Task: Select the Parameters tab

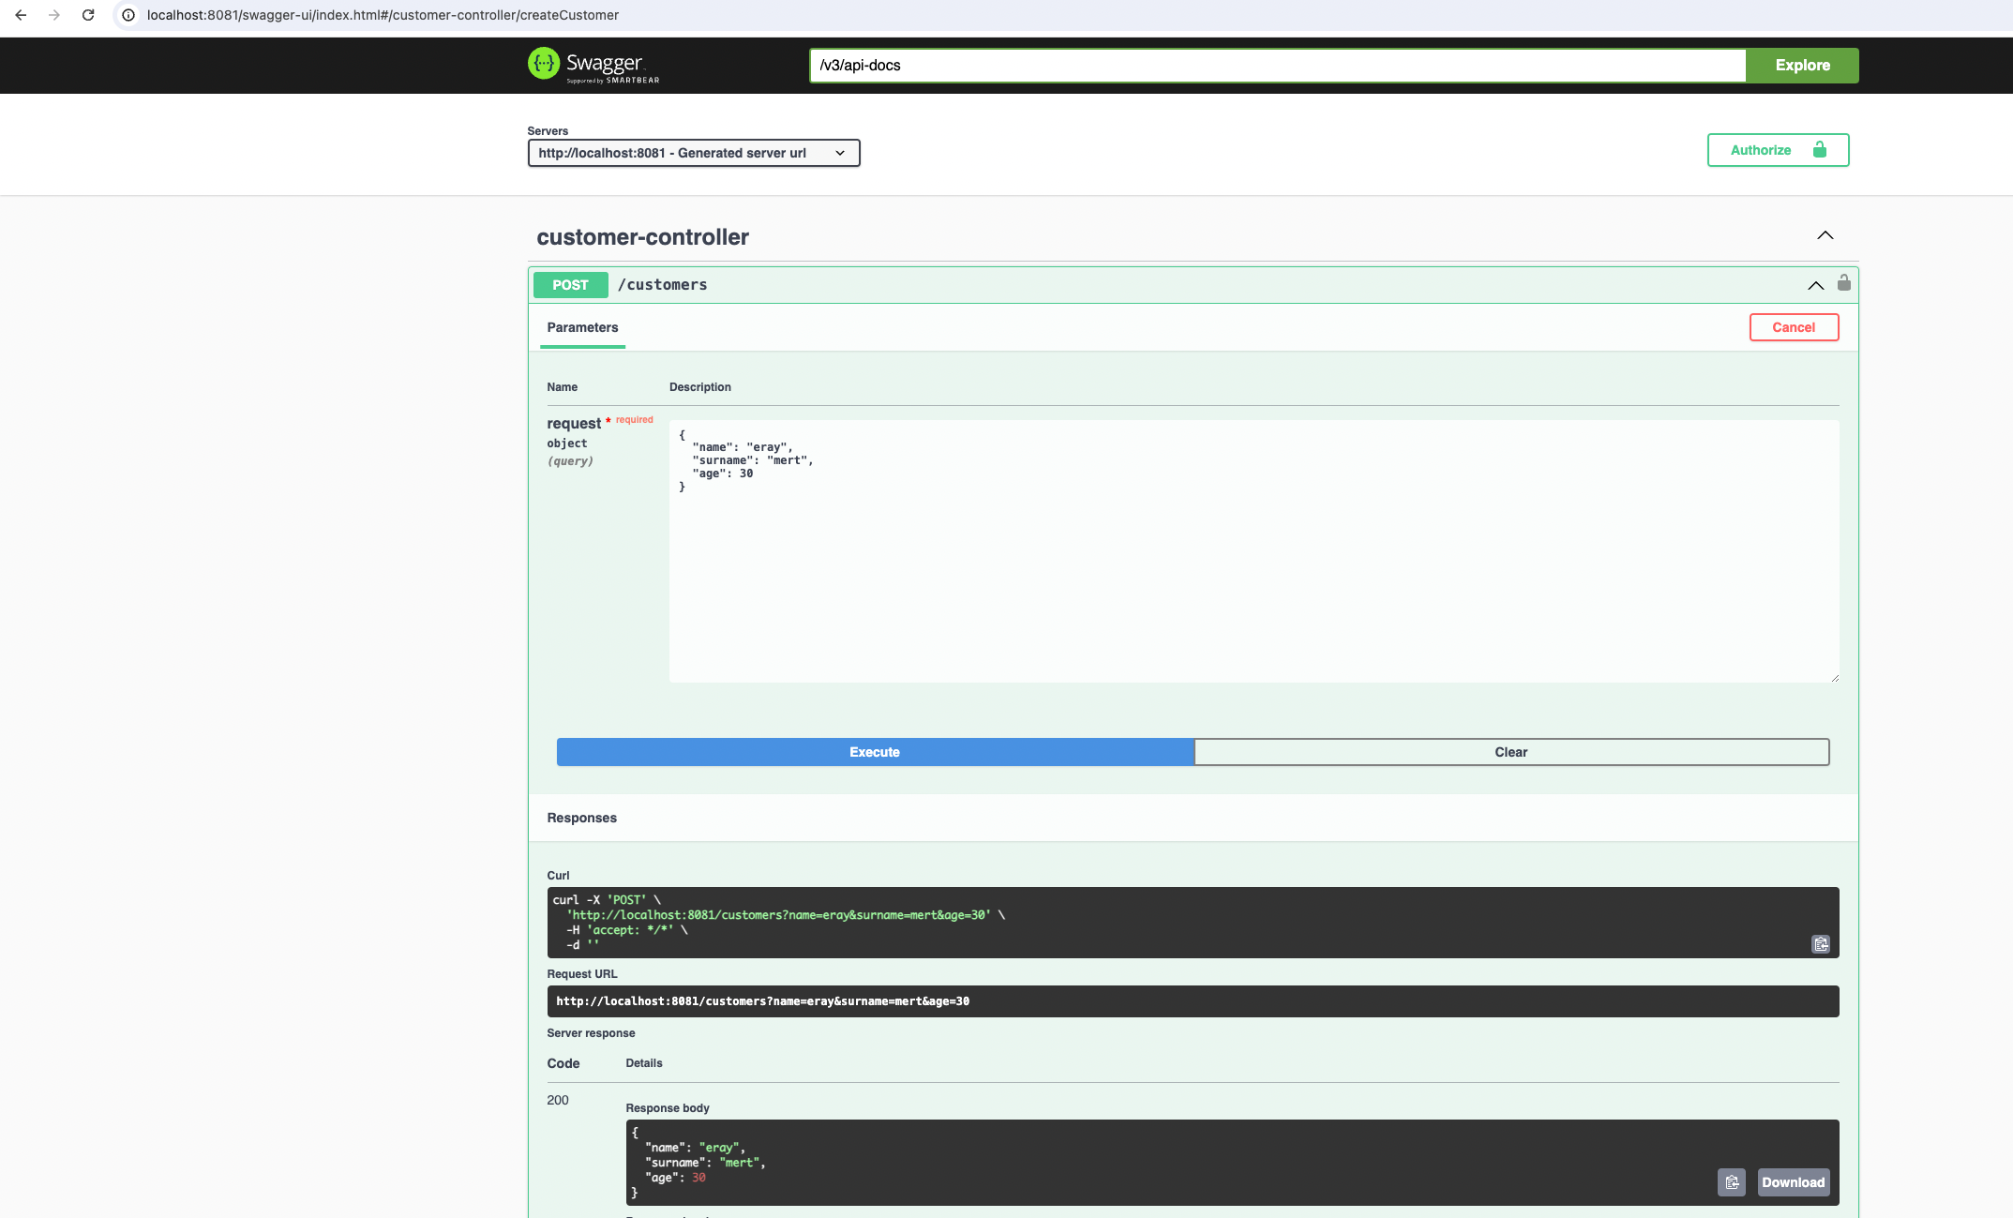Action: coord(582,327)
